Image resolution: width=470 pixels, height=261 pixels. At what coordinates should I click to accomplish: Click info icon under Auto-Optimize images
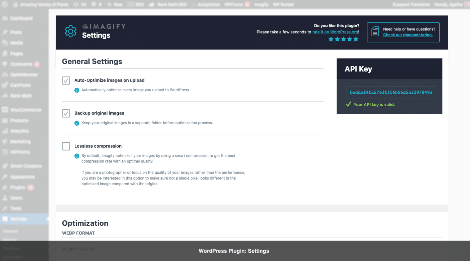coord(77,90)
